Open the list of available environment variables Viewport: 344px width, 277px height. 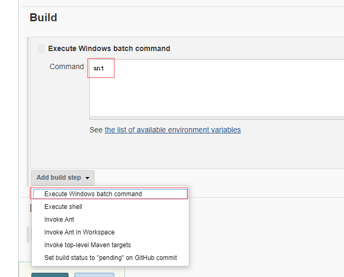coord(173,130)
